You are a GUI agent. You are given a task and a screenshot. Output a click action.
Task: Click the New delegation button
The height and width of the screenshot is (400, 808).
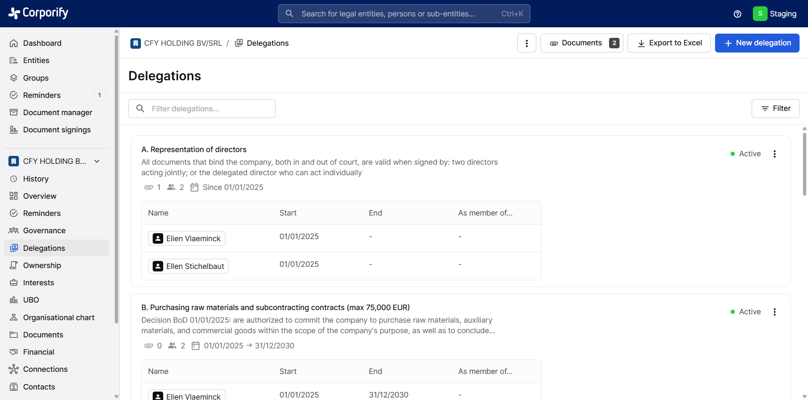(757, 43)
